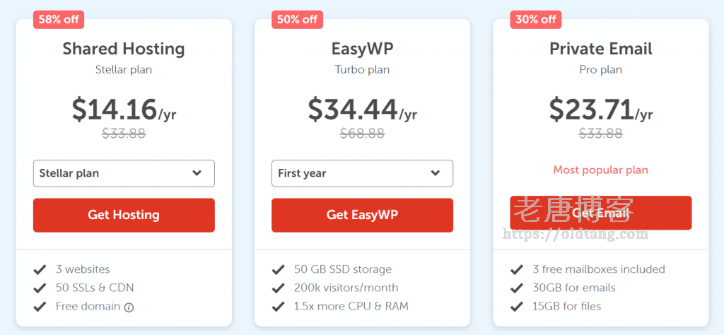The height and width of the screenshot is (335, 724).
Task: Click checkmark icon beside 3 free mailboxes included
Action: [x=517, y=269]
